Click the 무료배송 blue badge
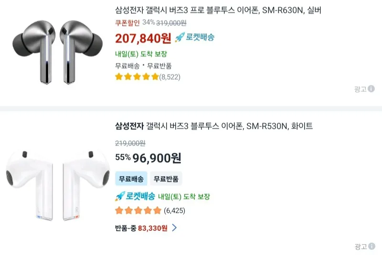This screenshot has width=382, height=255. [131, 179]
